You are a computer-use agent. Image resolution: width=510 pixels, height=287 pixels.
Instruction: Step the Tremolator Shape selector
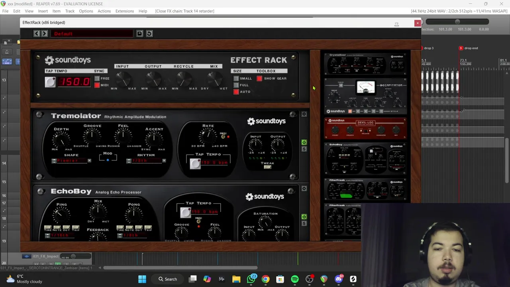54,161
